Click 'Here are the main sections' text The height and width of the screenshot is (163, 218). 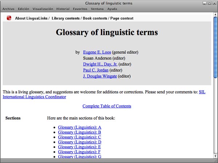(81, 118)
